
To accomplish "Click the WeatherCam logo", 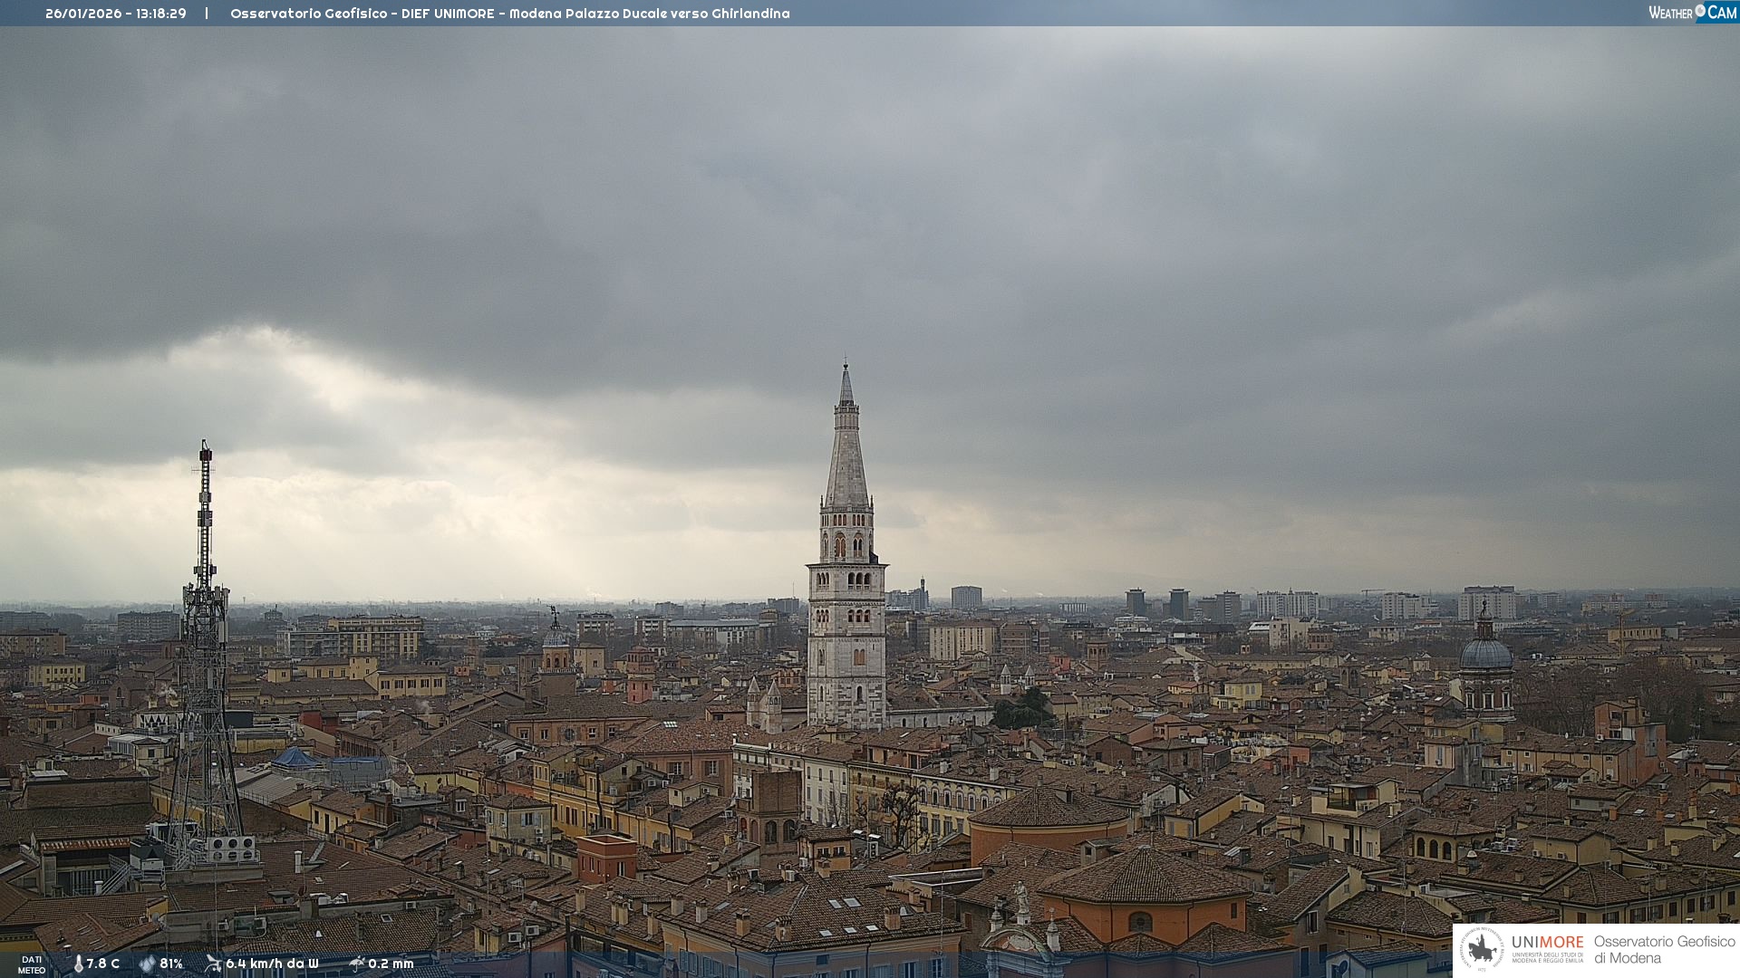I will tap(1692, 13).
